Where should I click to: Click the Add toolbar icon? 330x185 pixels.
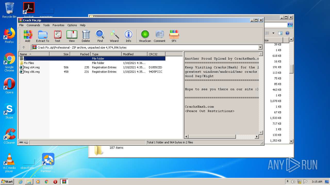point(28,36)
